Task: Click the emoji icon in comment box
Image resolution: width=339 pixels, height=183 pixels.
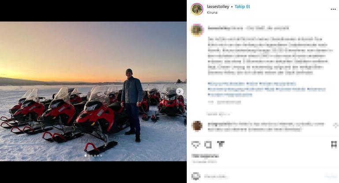Action: (196, 176)
